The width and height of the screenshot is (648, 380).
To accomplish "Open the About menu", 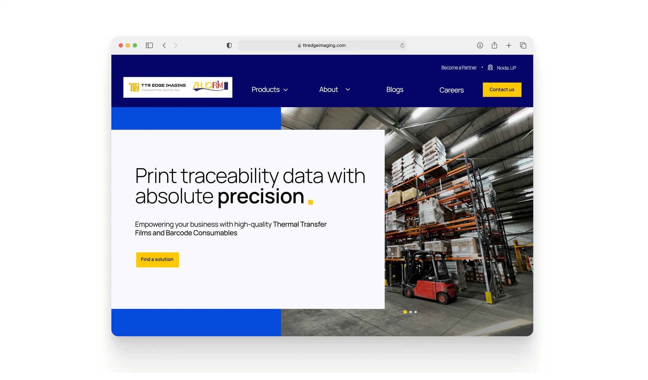I will 329,89.
